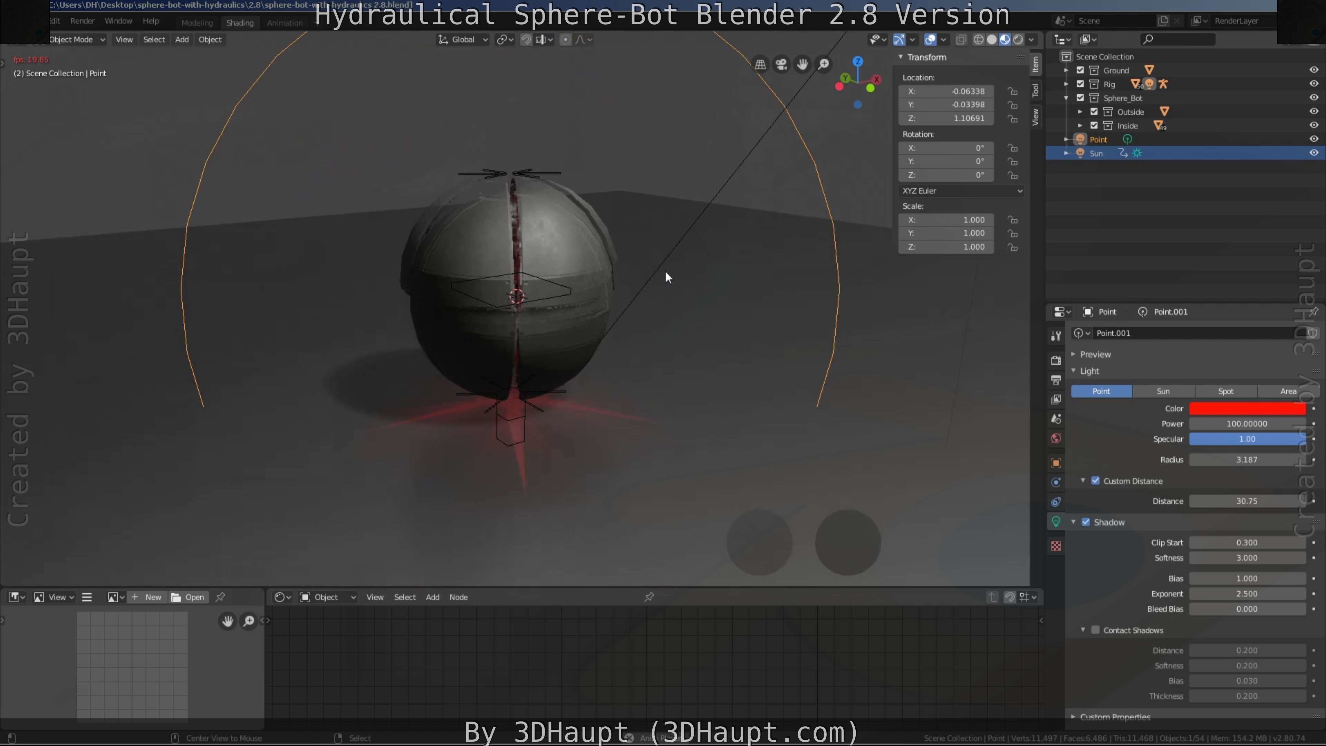Hide the Sphere_Bot collection
The width and height of the screenshot is (1326, 746).
tap(1314, 97)
